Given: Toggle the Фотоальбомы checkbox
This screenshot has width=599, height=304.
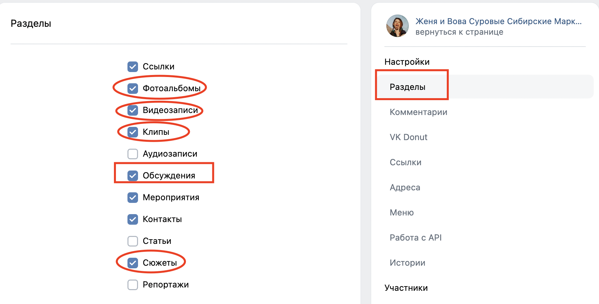Looking at the screenshot, I should coord(133,88).
